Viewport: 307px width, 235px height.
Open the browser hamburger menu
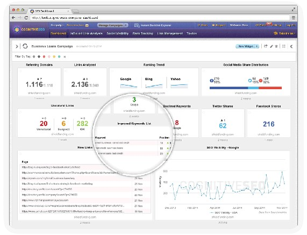tap(294, 18)
